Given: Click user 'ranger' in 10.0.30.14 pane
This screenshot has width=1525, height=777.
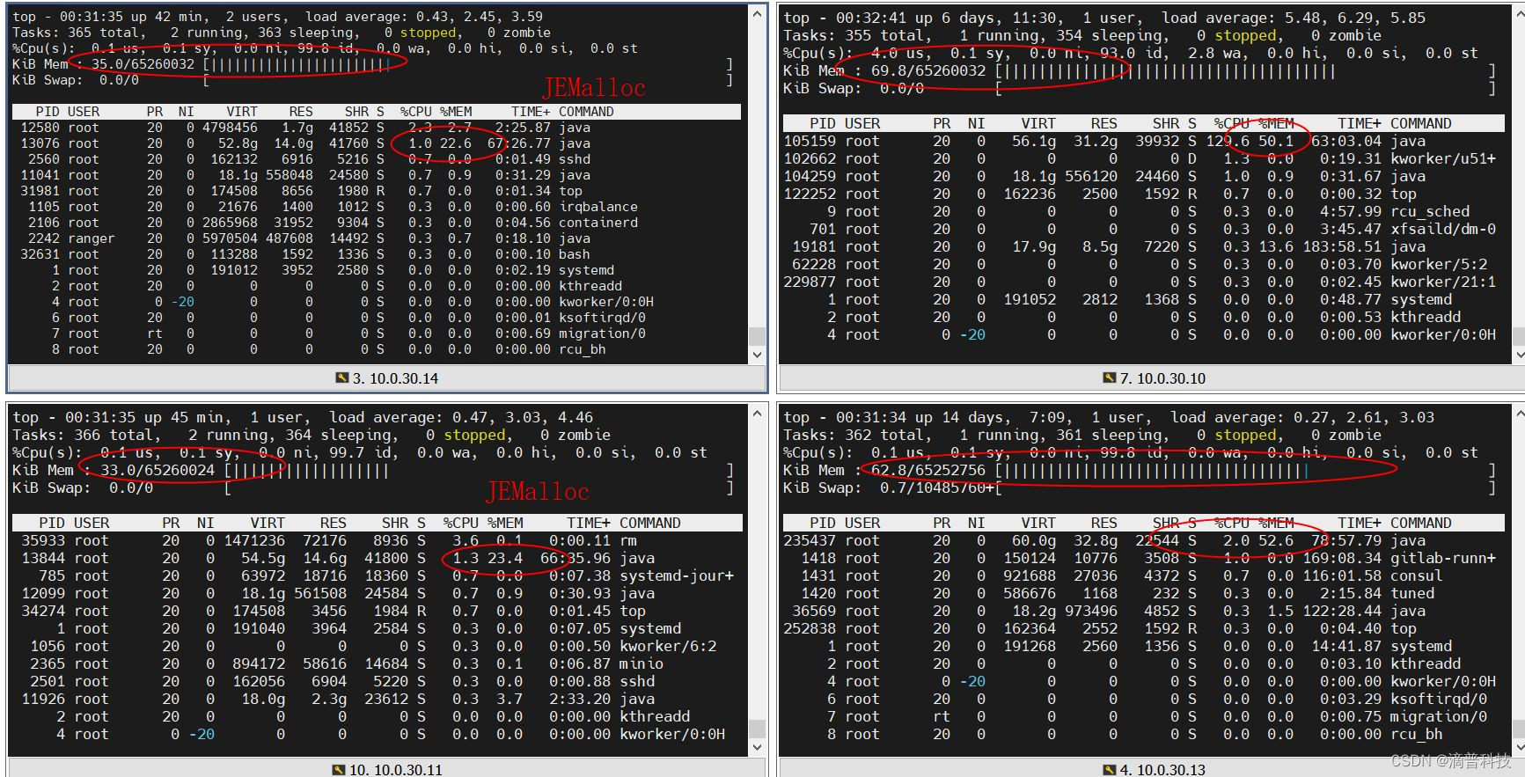Looking at the screenshot, I should pyautogui.click(x=92, y=238).
